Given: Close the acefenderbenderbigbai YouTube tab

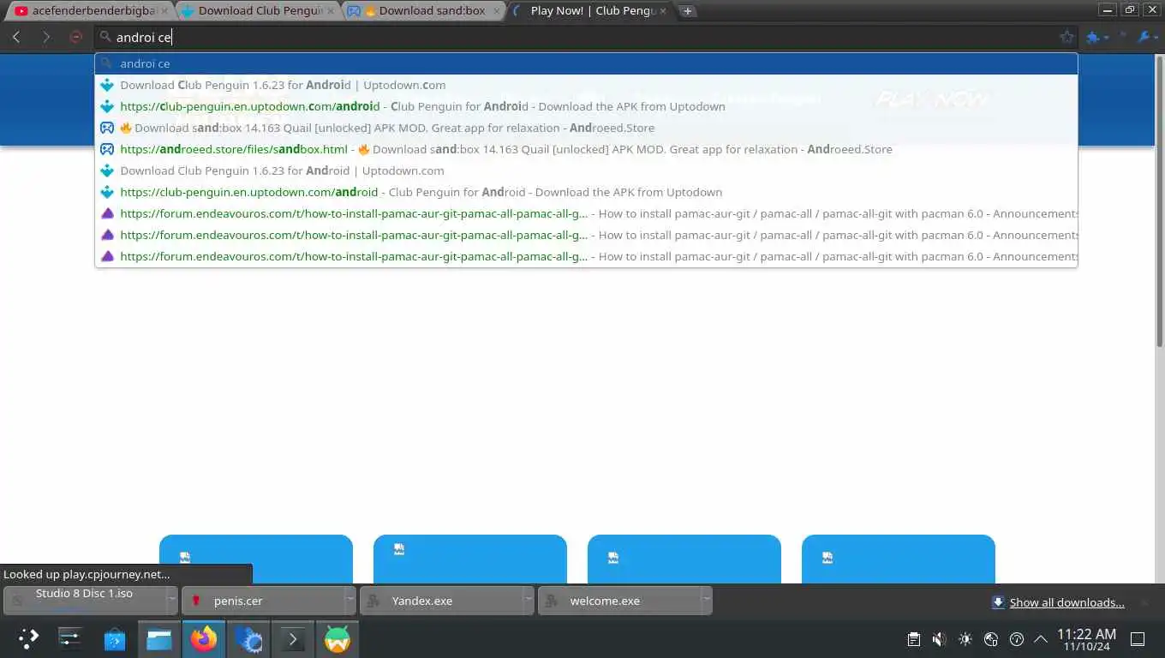Looking at the screenshot, I should (164, 11).
